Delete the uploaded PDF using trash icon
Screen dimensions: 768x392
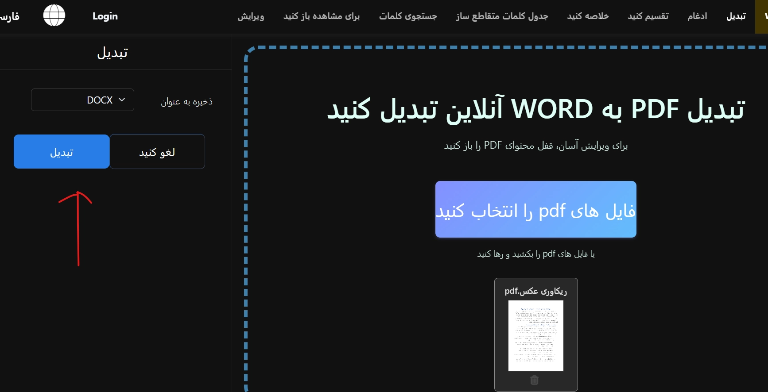(534, 380)
